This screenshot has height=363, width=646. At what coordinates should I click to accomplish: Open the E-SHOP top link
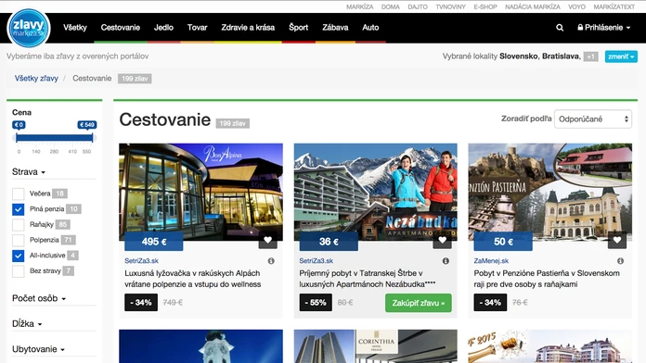point(485,7)
